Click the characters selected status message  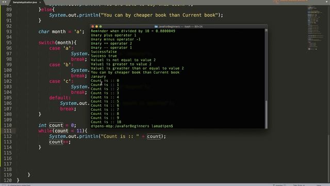tap(19, 185)
